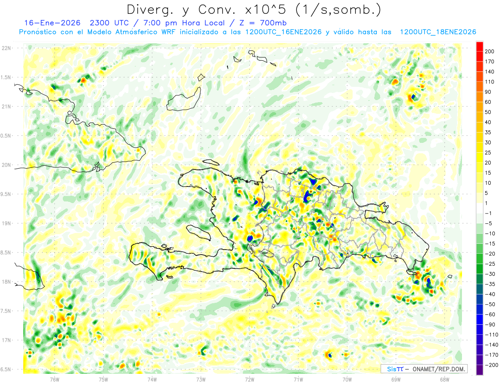Click the '9.5N' latitude axis label
499x385 pixels.
[x=6, y=194]
